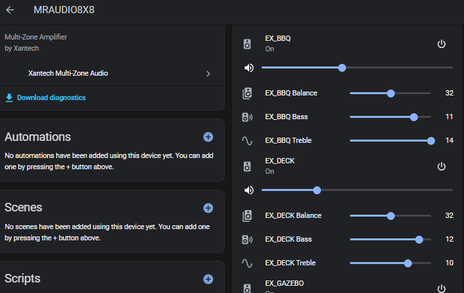The image size is (464, 293).
Task: Adjust the EX_BBQ volume slider
Action: 342,68
